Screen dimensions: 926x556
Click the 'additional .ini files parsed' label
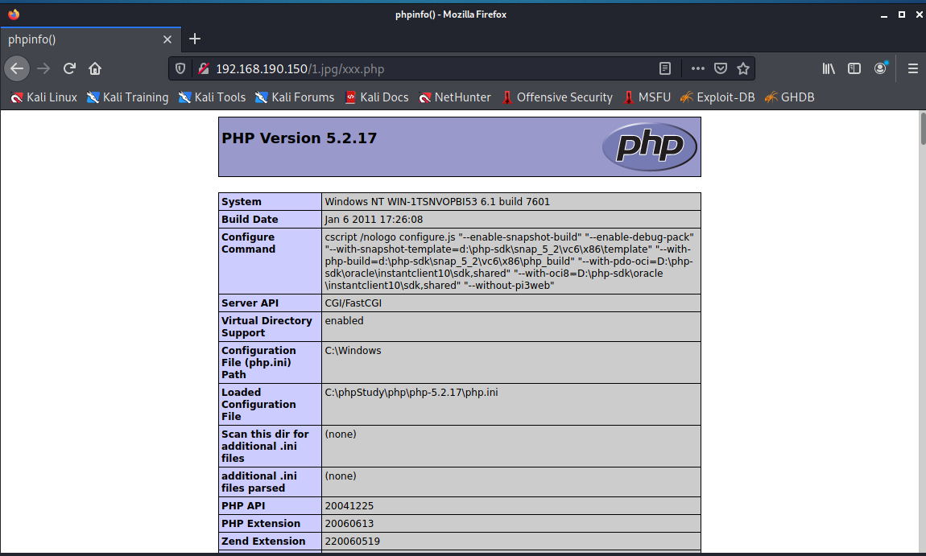click(x=259, y=482)
